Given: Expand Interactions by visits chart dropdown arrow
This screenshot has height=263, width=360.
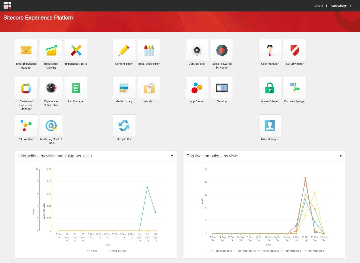Looking at the screenshot, I should [x=172, y=156].
